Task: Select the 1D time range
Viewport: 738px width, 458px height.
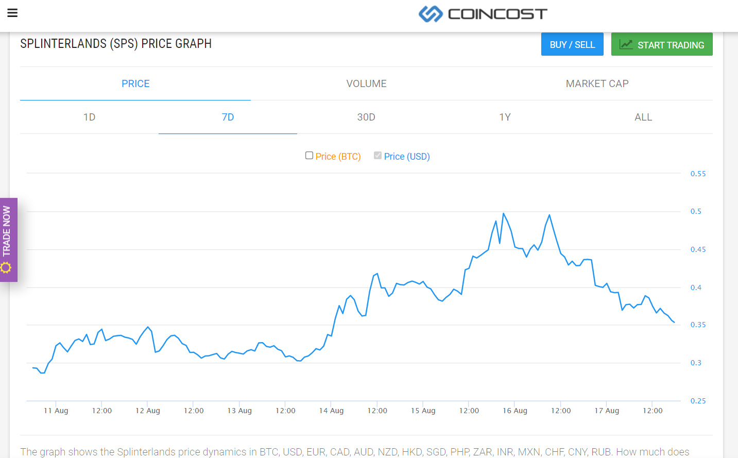Action: point(89,117)
